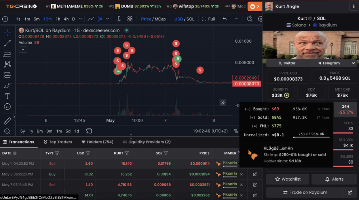Remove the May 7 Sell maker filter

click(241, 185)
